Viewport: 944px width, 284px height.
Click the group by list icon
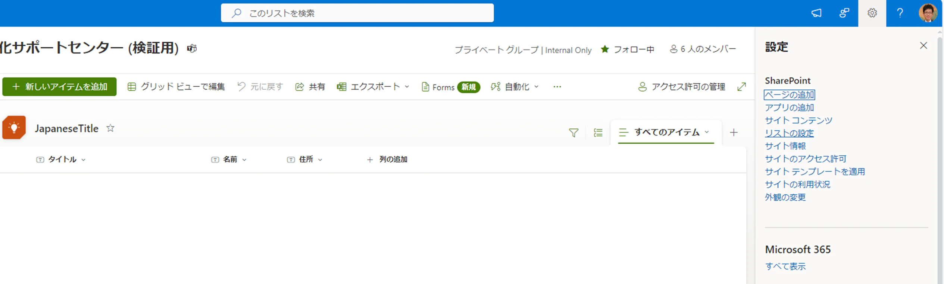coord(598,133)
